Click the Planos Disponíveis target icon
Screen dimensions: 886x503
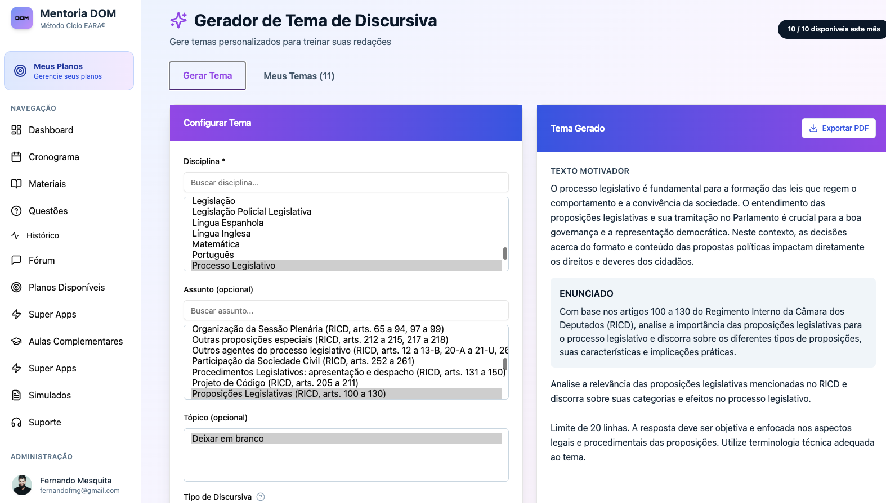coord(16,287)
